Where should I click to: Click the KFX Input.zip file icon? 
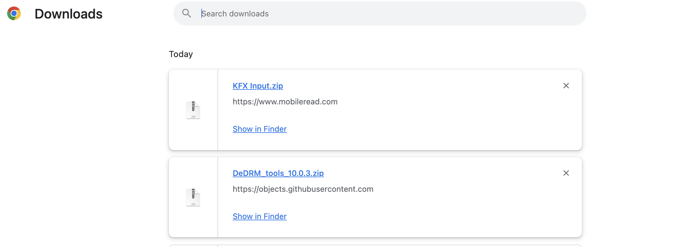pyautogui.click(x=193, y=110)
